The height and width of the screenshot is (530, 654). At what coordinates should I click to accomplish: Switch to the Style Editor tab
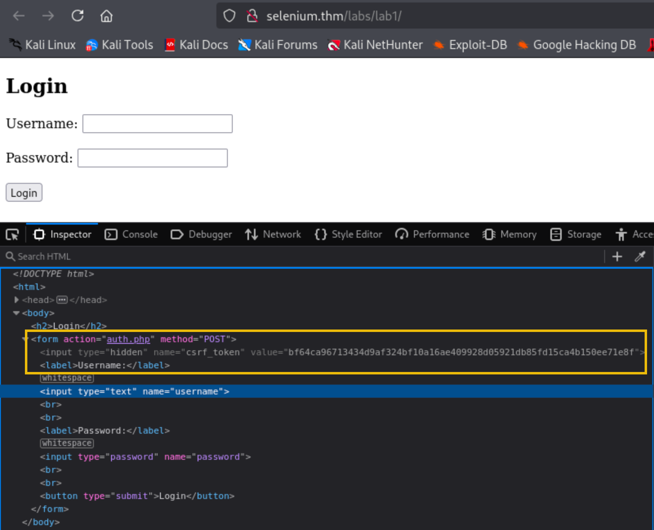coord(348,234)
